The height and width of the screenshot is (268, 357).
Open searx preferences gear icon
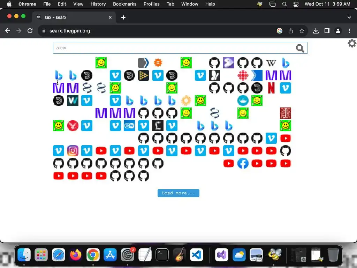(x=352, y=43)
